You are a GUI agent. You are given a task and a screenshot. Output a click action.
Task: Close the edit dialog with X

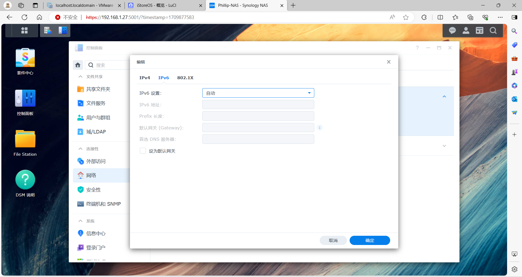pos(389,62)
